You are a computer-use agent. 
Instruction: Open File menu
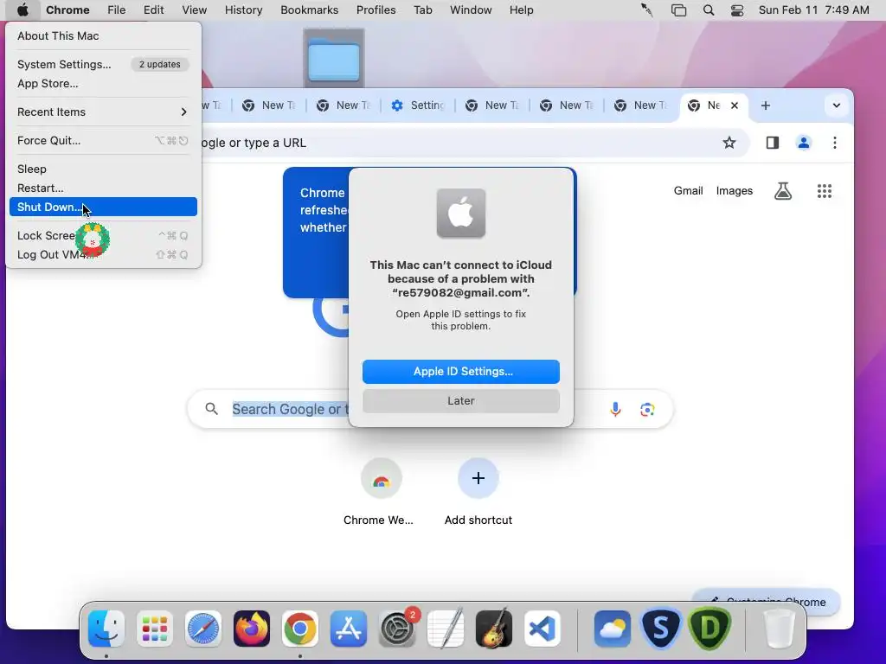point(117,10)
